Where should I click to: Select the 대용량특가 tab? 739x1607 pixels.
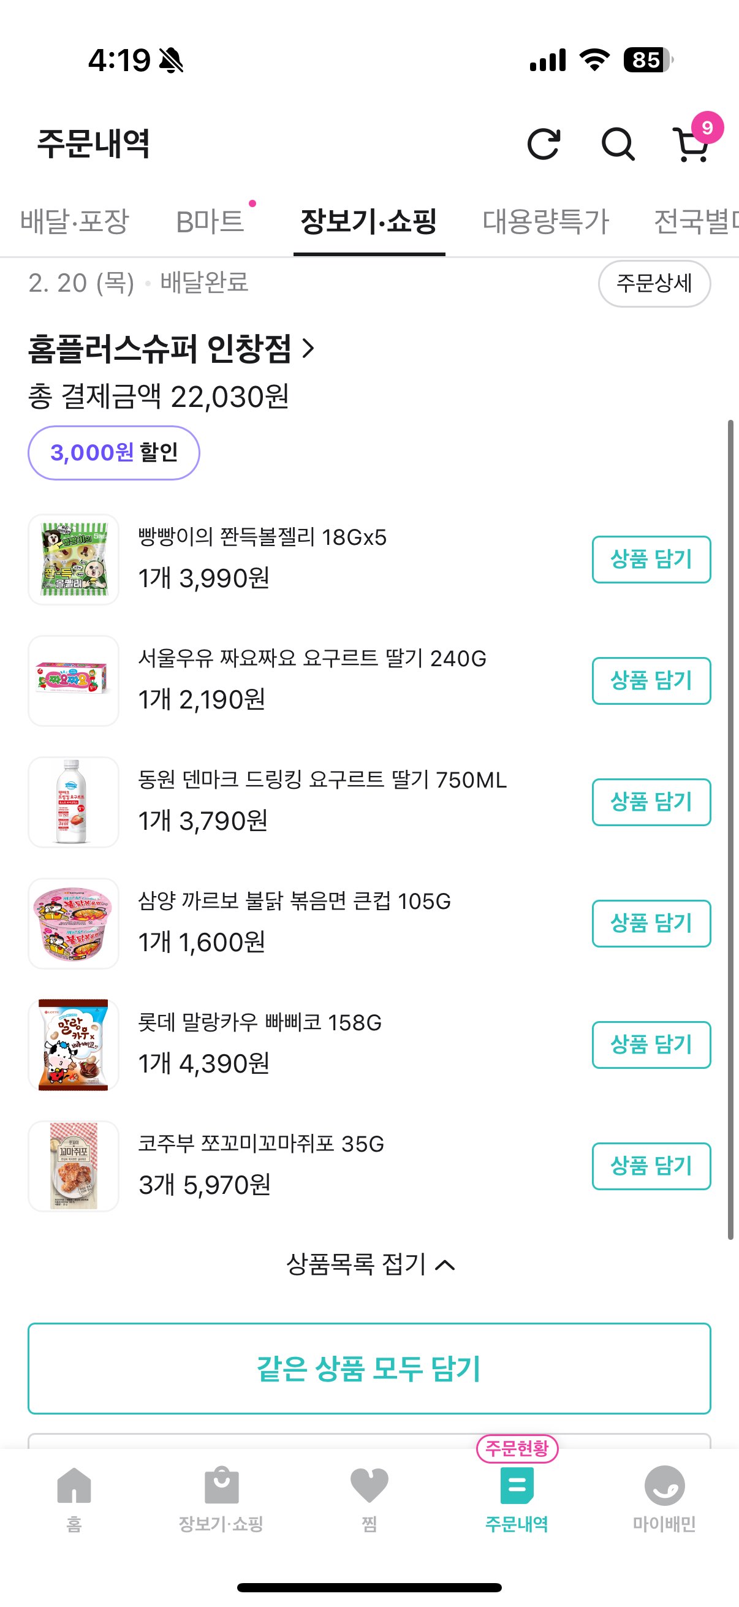point(546,221)
